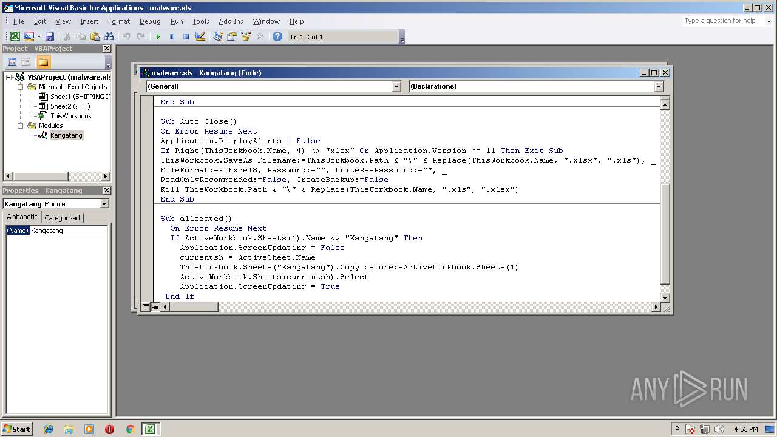Toggle Design Mode icon
Viewport: 777px width, 437px height.
tap(200, 37)
